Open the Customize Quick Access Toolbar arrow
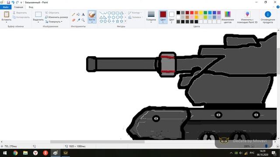The image size is (280, 157). pyautogui.click(x=21, y=3)
